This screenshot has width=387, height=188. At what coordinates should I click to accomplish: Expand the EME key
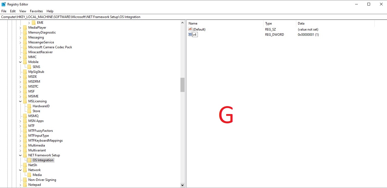point(29,23)
